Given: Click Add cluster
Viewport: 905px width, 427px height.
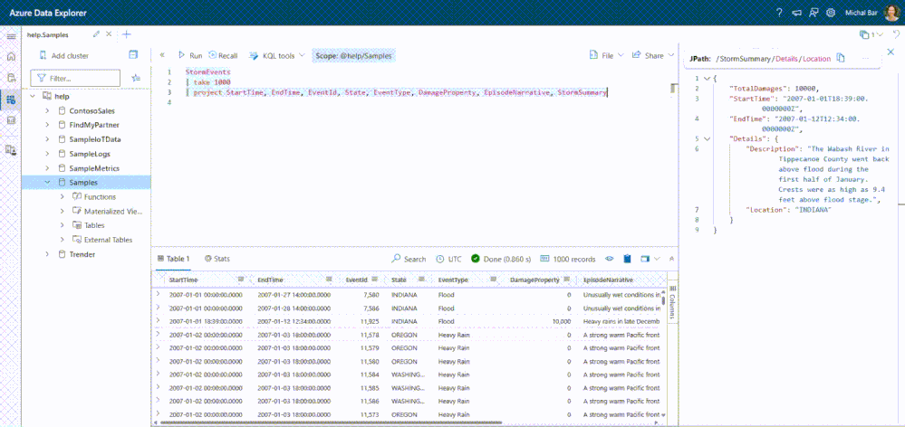Looking at the screenshot, I should pos(63,56).
